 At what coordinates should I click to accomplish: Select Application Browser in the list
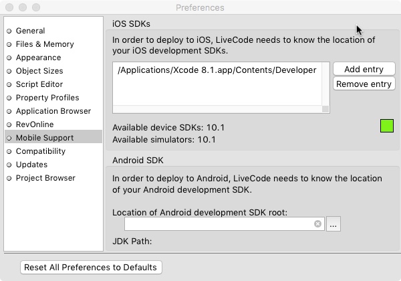pos(53,111)
